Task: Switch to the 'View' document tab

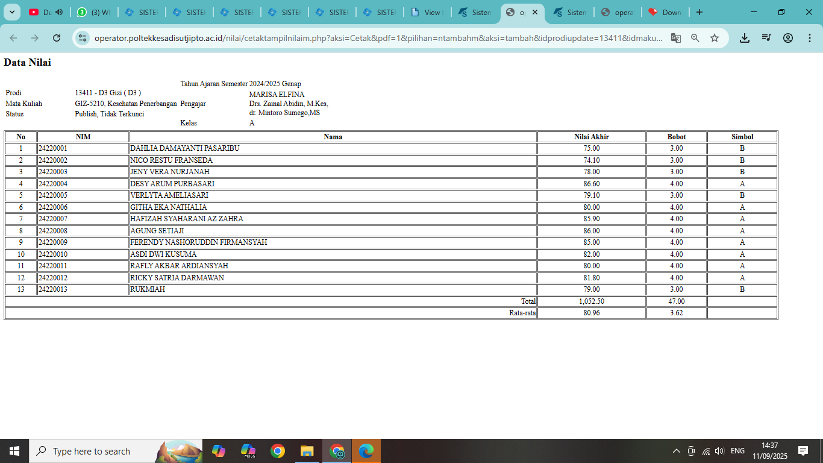Action: 427,12
